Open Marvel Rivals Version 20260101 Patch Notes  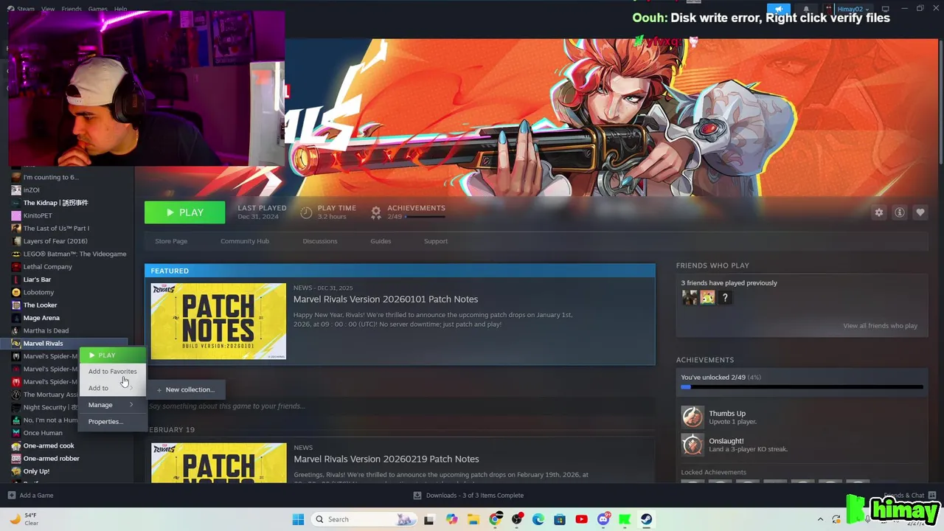[386, 299]
